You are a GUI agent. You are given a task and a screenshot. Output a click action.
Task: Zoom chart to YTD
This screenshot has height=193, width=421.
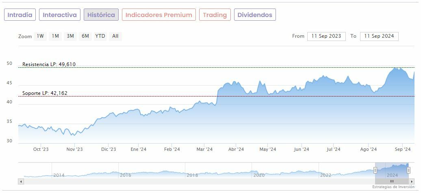(100, 36)
